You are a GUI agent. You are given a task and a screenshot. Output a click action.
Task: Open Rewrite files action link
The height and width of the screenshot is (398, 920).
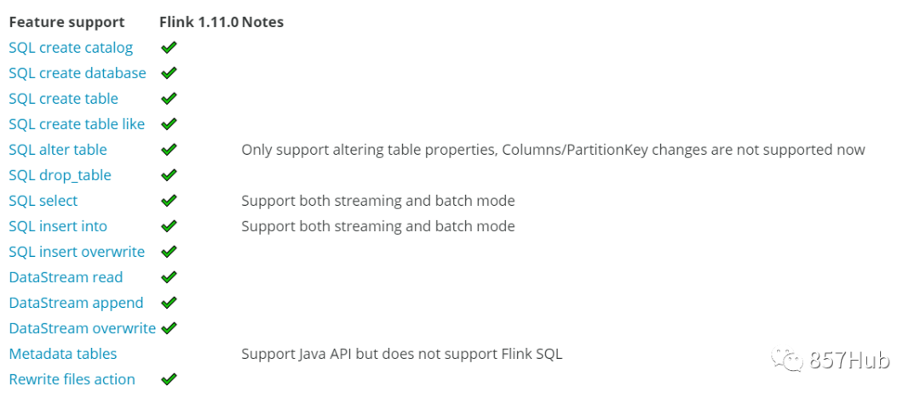point(72,379)
